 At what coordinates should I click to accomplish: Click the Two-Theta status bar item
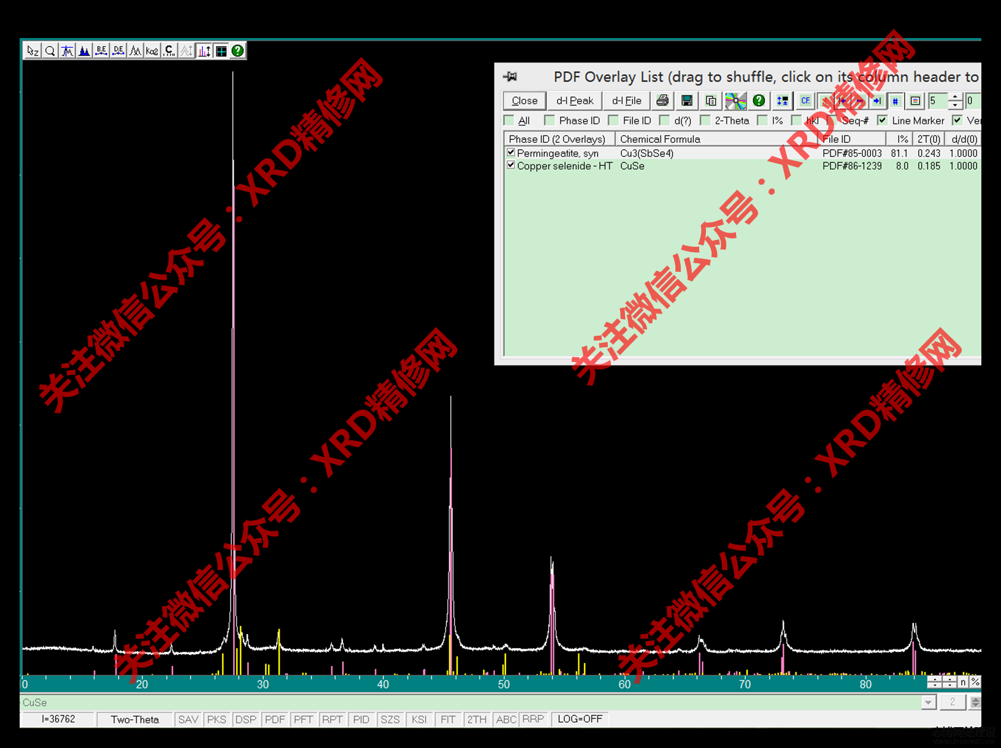click(135, 719)
